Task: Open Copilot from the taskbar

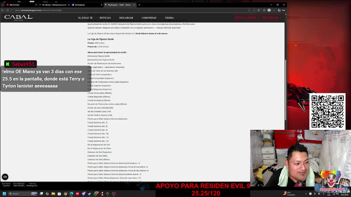Action: click(47, 194)
